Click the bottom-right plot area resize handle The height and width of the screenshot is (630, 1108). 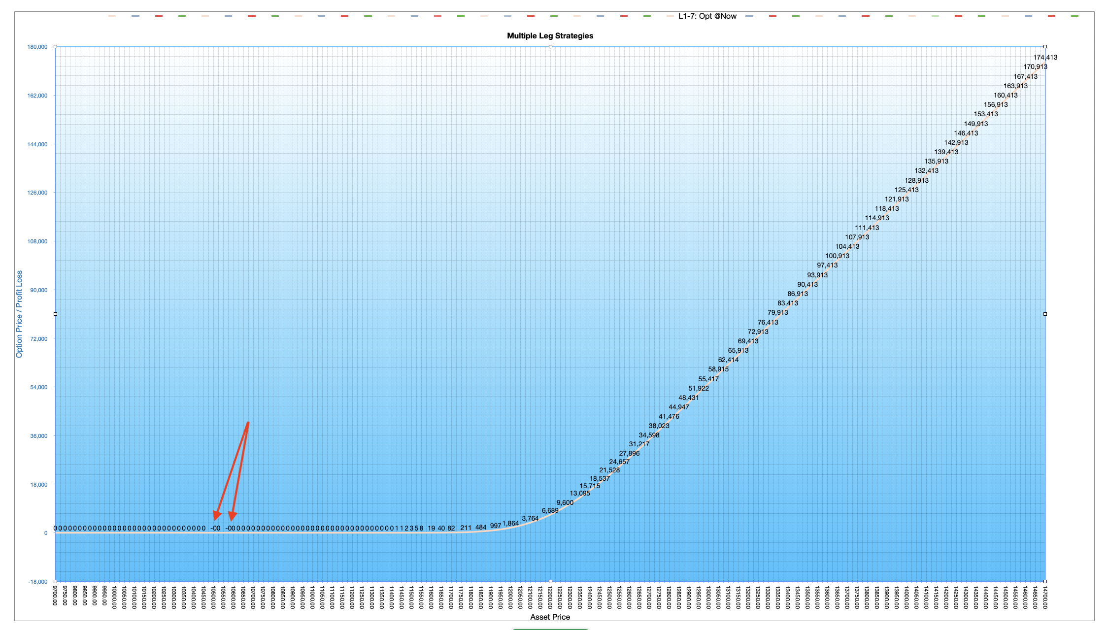pyautogui.click(x=1045, y=581)
